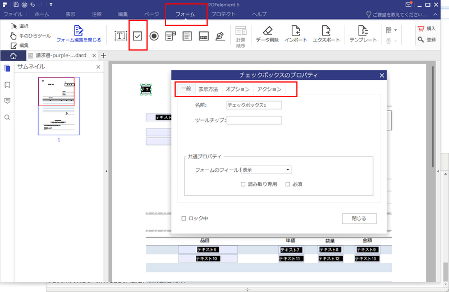Image resolution: width=449 pixels, height=292 pixels.
Task: Open quick access toolbar customize arrow
Action: pyautogui.click(x=51, y=4)
